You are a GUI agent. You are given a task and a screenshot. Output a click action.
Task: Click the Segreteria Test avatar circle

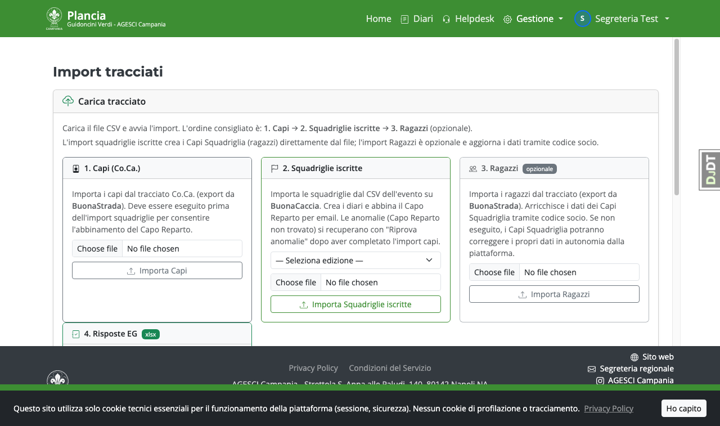tap(583, 19)
